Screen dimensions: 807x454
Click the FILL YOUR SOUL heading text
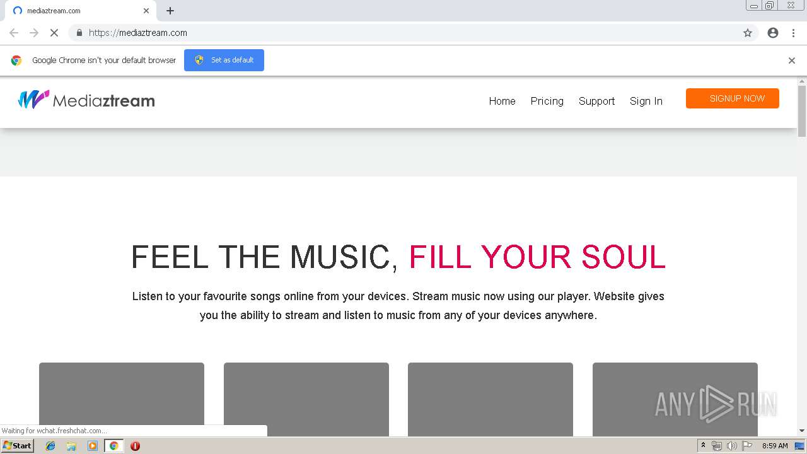pyautogui.click(x=537, y=257)
